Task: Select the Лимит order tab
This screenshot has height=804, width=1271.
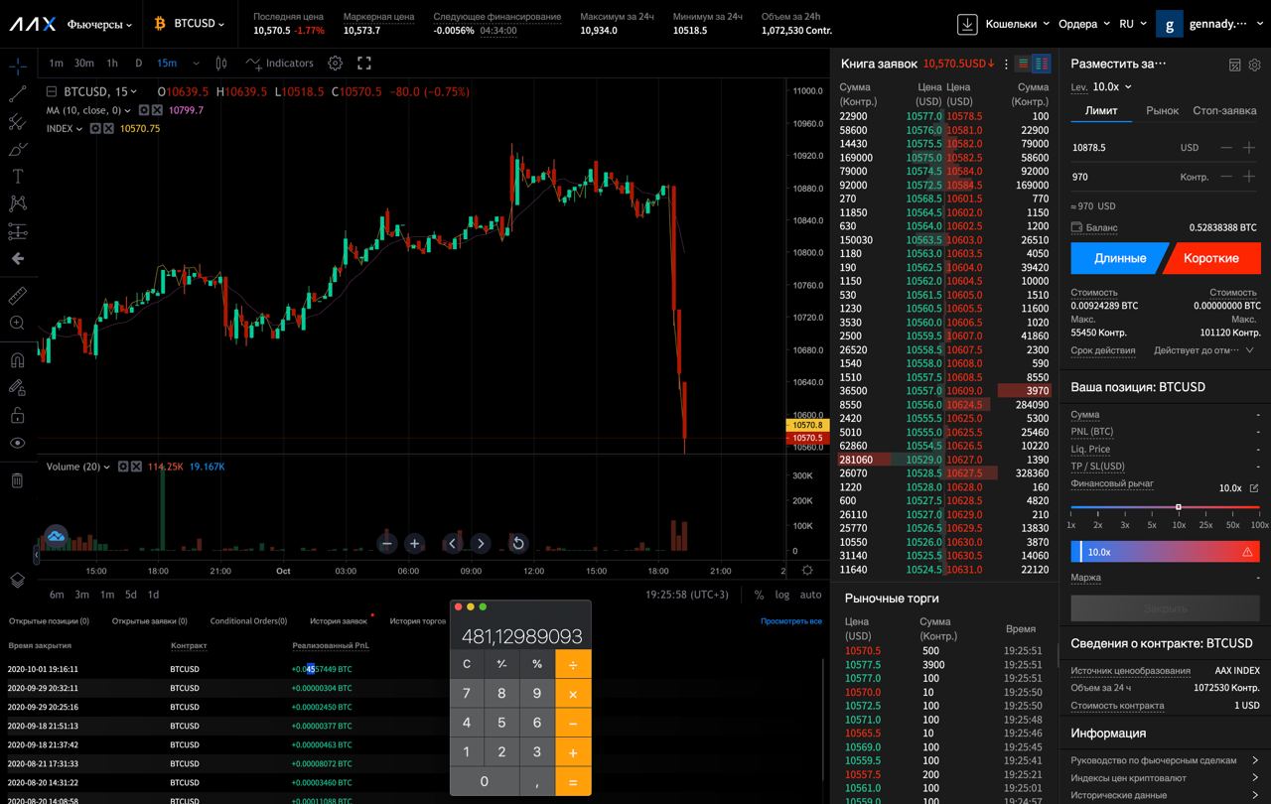Action: click(1101, 111)
